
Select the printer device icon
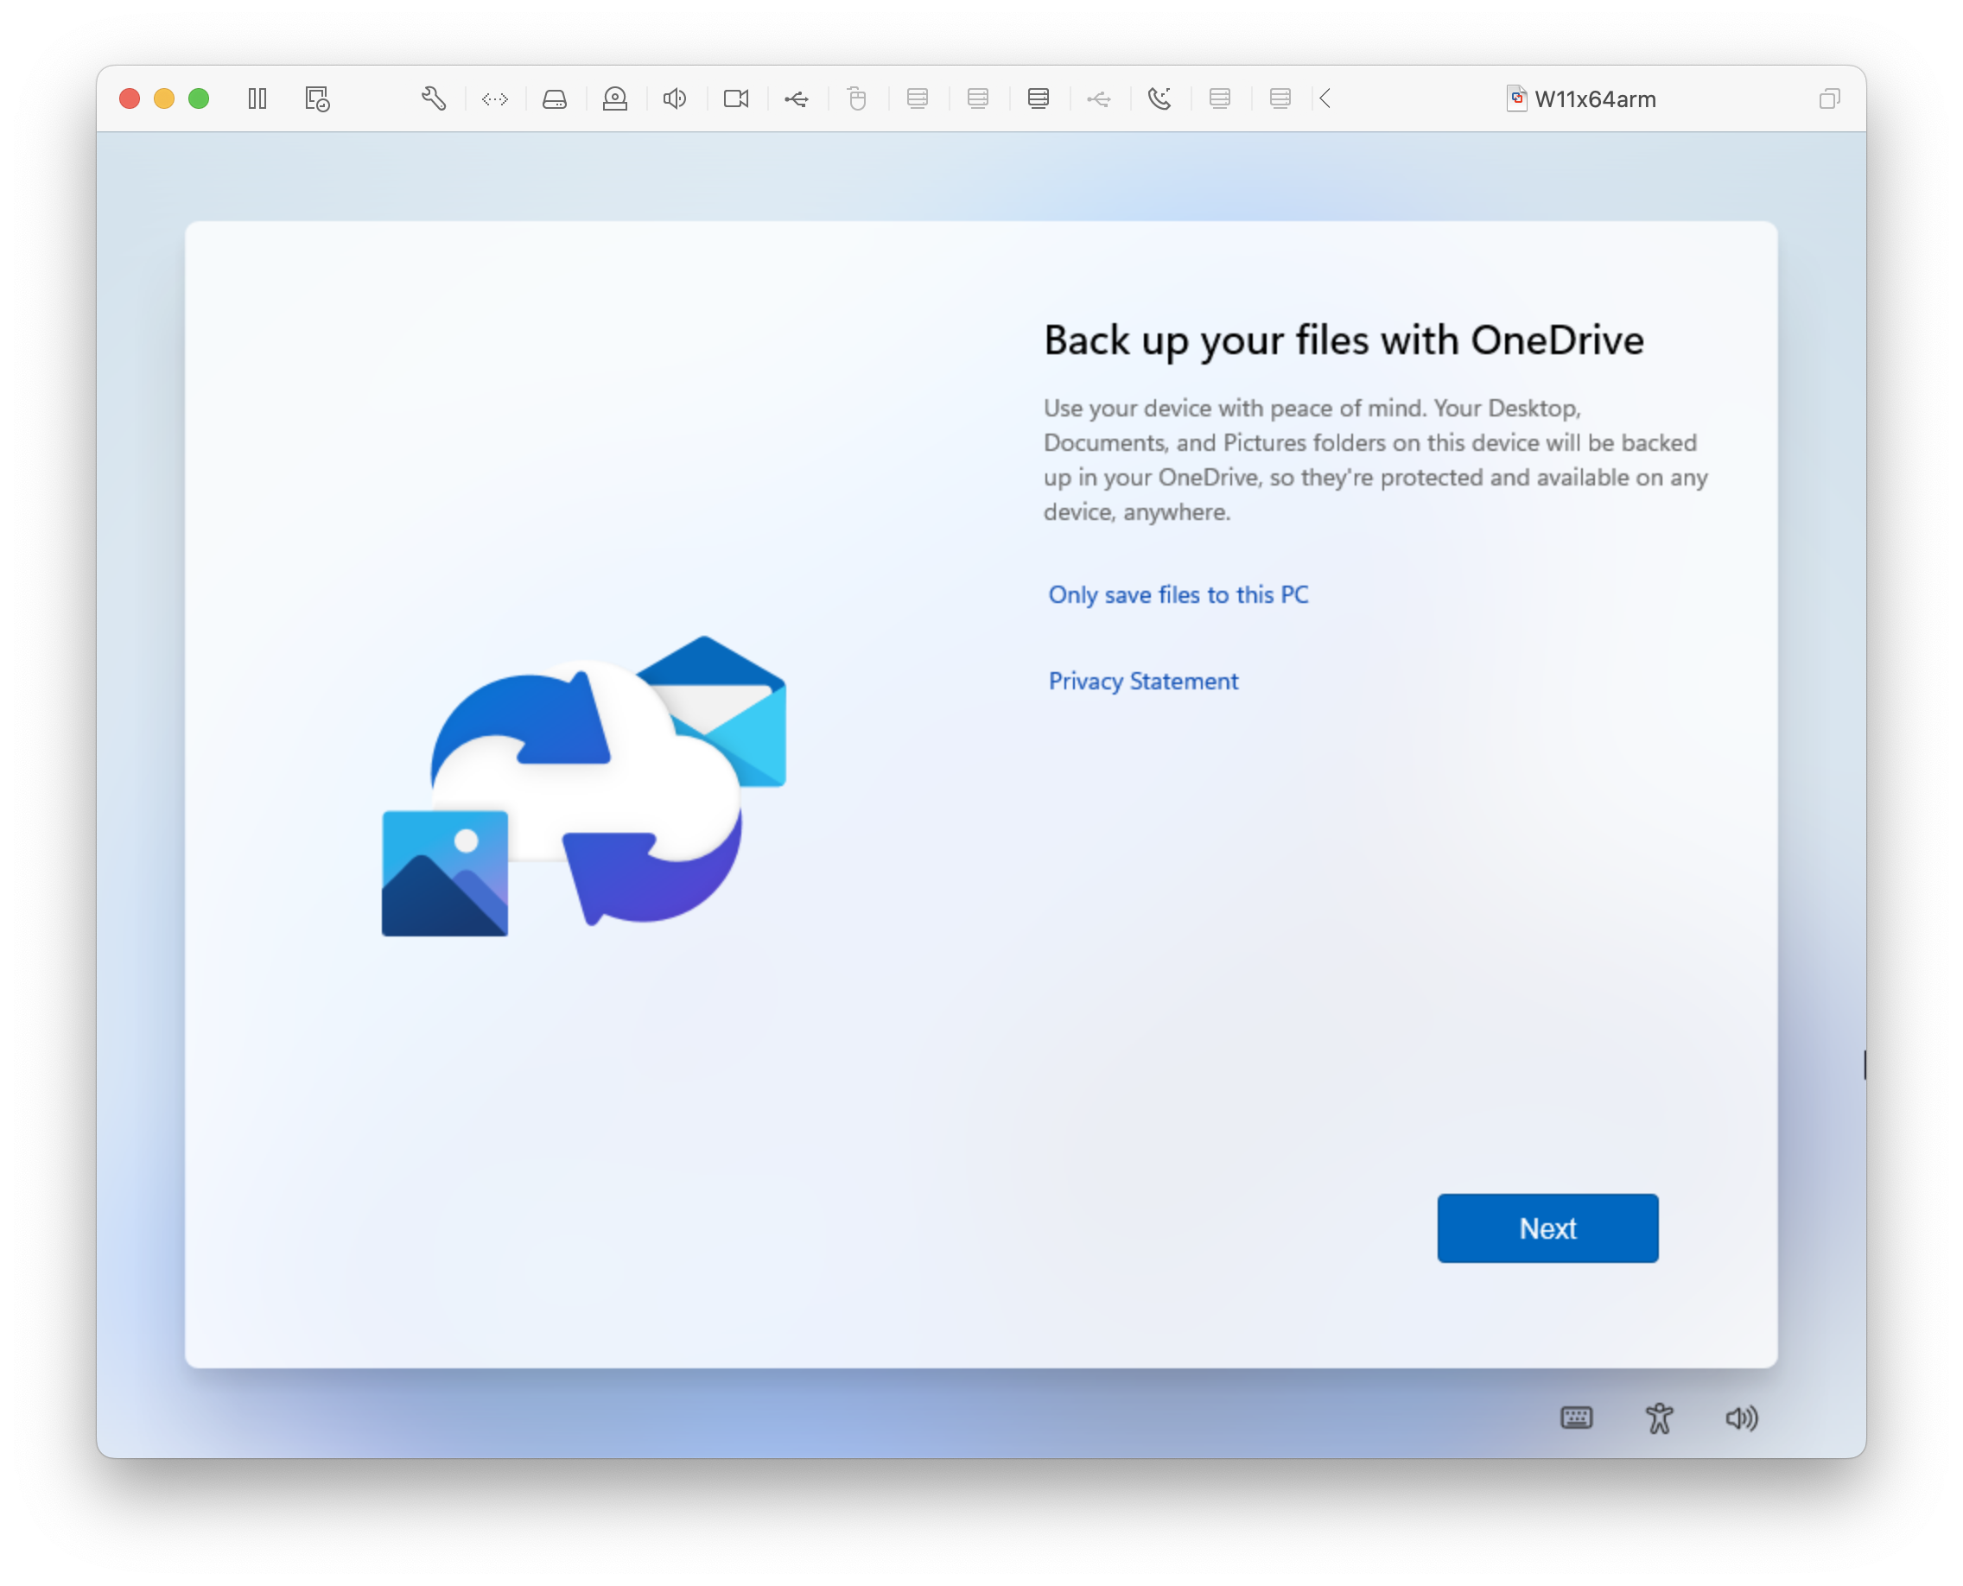pyautogui.click(x=614, y=98)
